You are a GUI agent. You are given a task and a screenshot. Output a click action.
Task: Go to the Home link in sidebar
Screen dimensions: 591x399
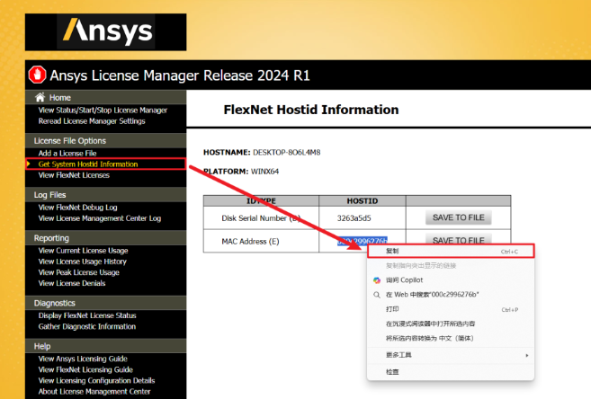coord(60,97)
